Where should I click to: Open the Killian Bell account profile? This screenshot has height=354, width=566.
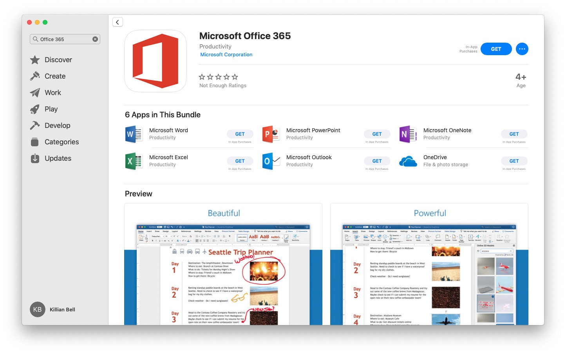pyautogui.click(x=53, y=309)
